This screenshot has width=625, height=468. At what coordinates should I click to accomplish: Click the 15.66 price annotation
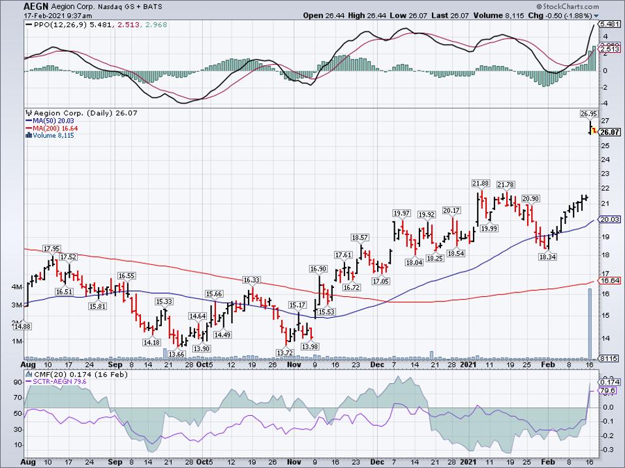[213, 294]
